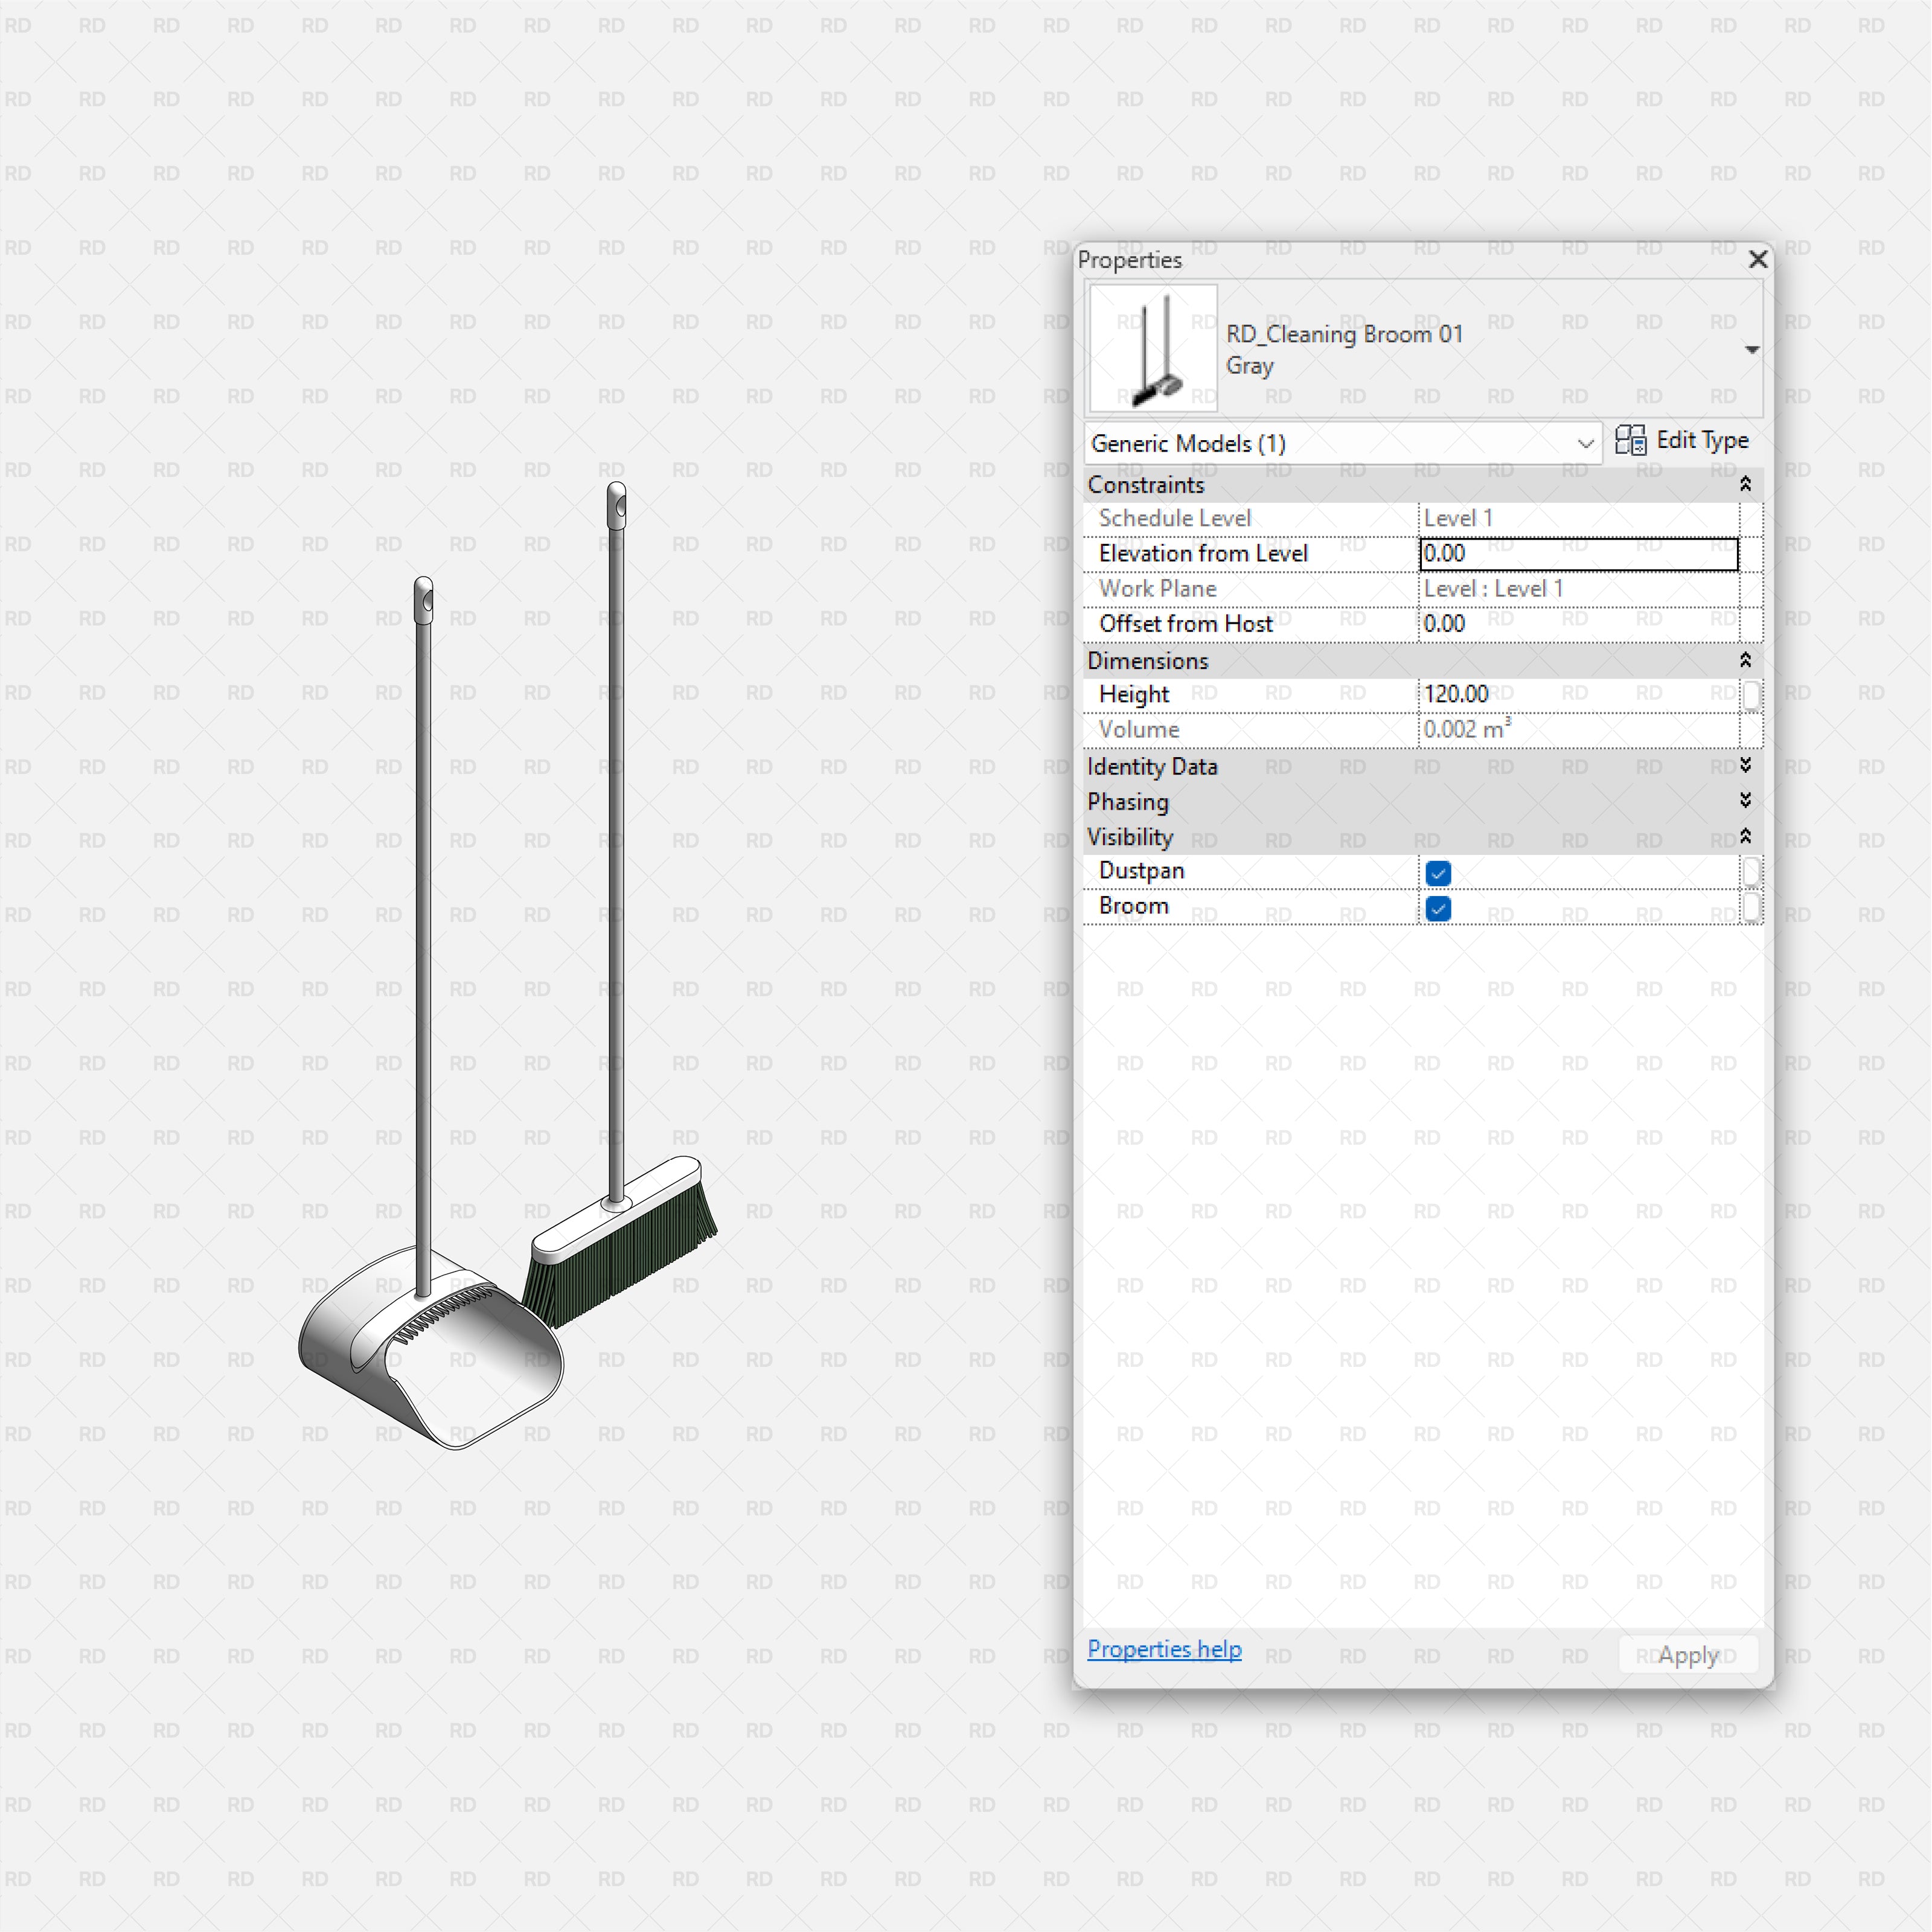The width and height of the screenshot is (1932, 1932).
Task: Collapse the Visibility section
Action: point(1745,837)
